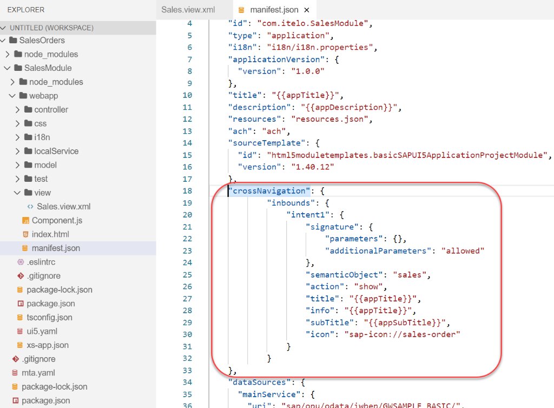Image resolution: width=554 pixels, height=408 pixels.
Task: Open index.html in the explorer
Action: pos(50,234)
